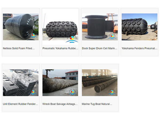Click the "Unit Element Rubber Fender..." title
Image resolution: width=160 pixels, height=120 pixels.
tap(21, 104)
